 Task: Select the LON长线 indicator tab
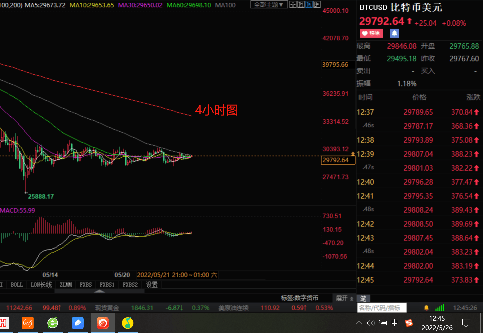click(x=41, y=285)
